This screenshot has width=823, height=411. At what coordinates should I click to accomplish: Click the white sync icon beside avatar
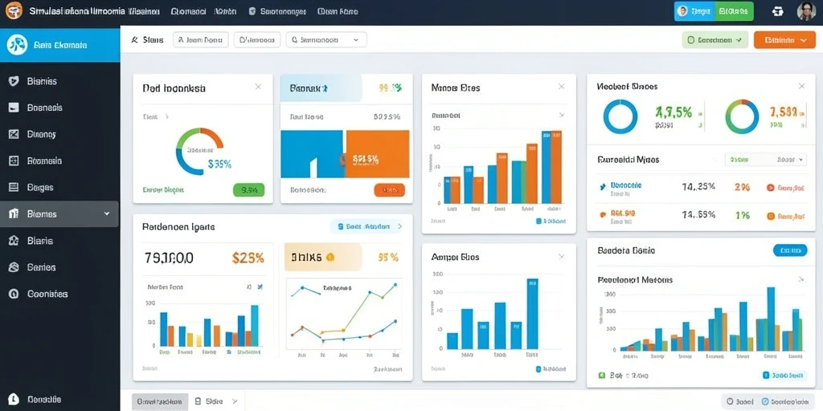(x=778, y=11)
